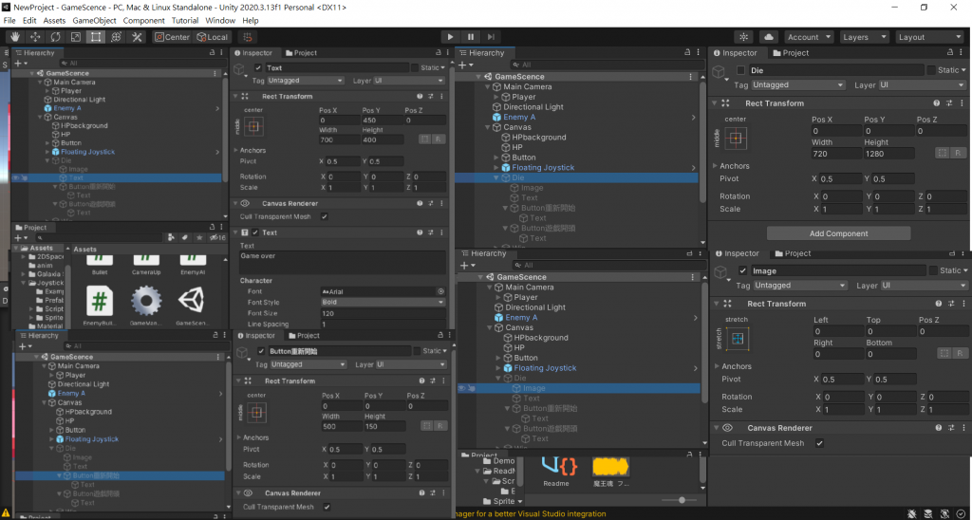Open the Component menu

point(144,21)
